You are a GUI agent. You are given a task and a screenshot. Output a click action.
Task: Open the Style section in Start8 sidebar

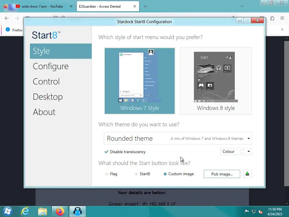click(x=61, y=51)
